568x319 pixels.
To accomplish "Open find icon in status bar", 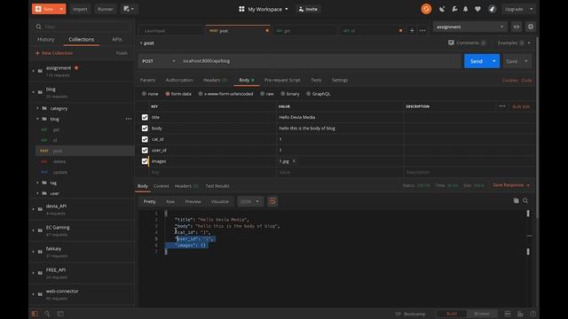I will [x=47, y=314].
